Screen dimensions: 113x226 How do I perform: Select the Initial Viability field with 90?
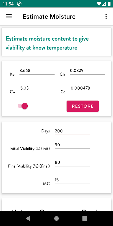pyautogui.click(x=72, y=145)
